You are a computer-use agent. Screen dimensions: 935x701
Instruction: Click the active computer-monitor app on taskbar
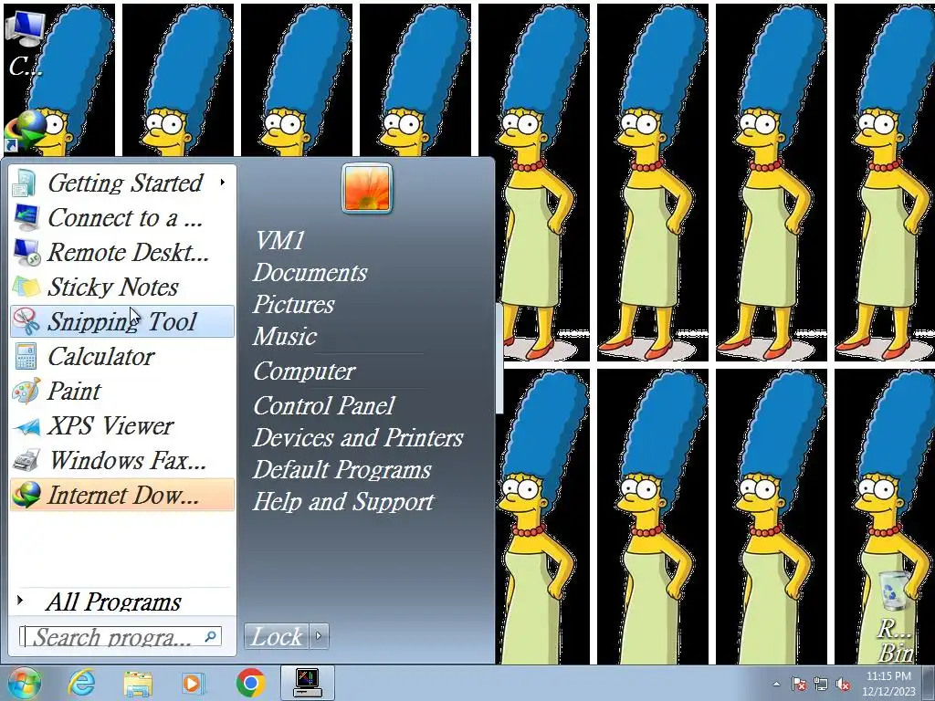tap(307, 683)
